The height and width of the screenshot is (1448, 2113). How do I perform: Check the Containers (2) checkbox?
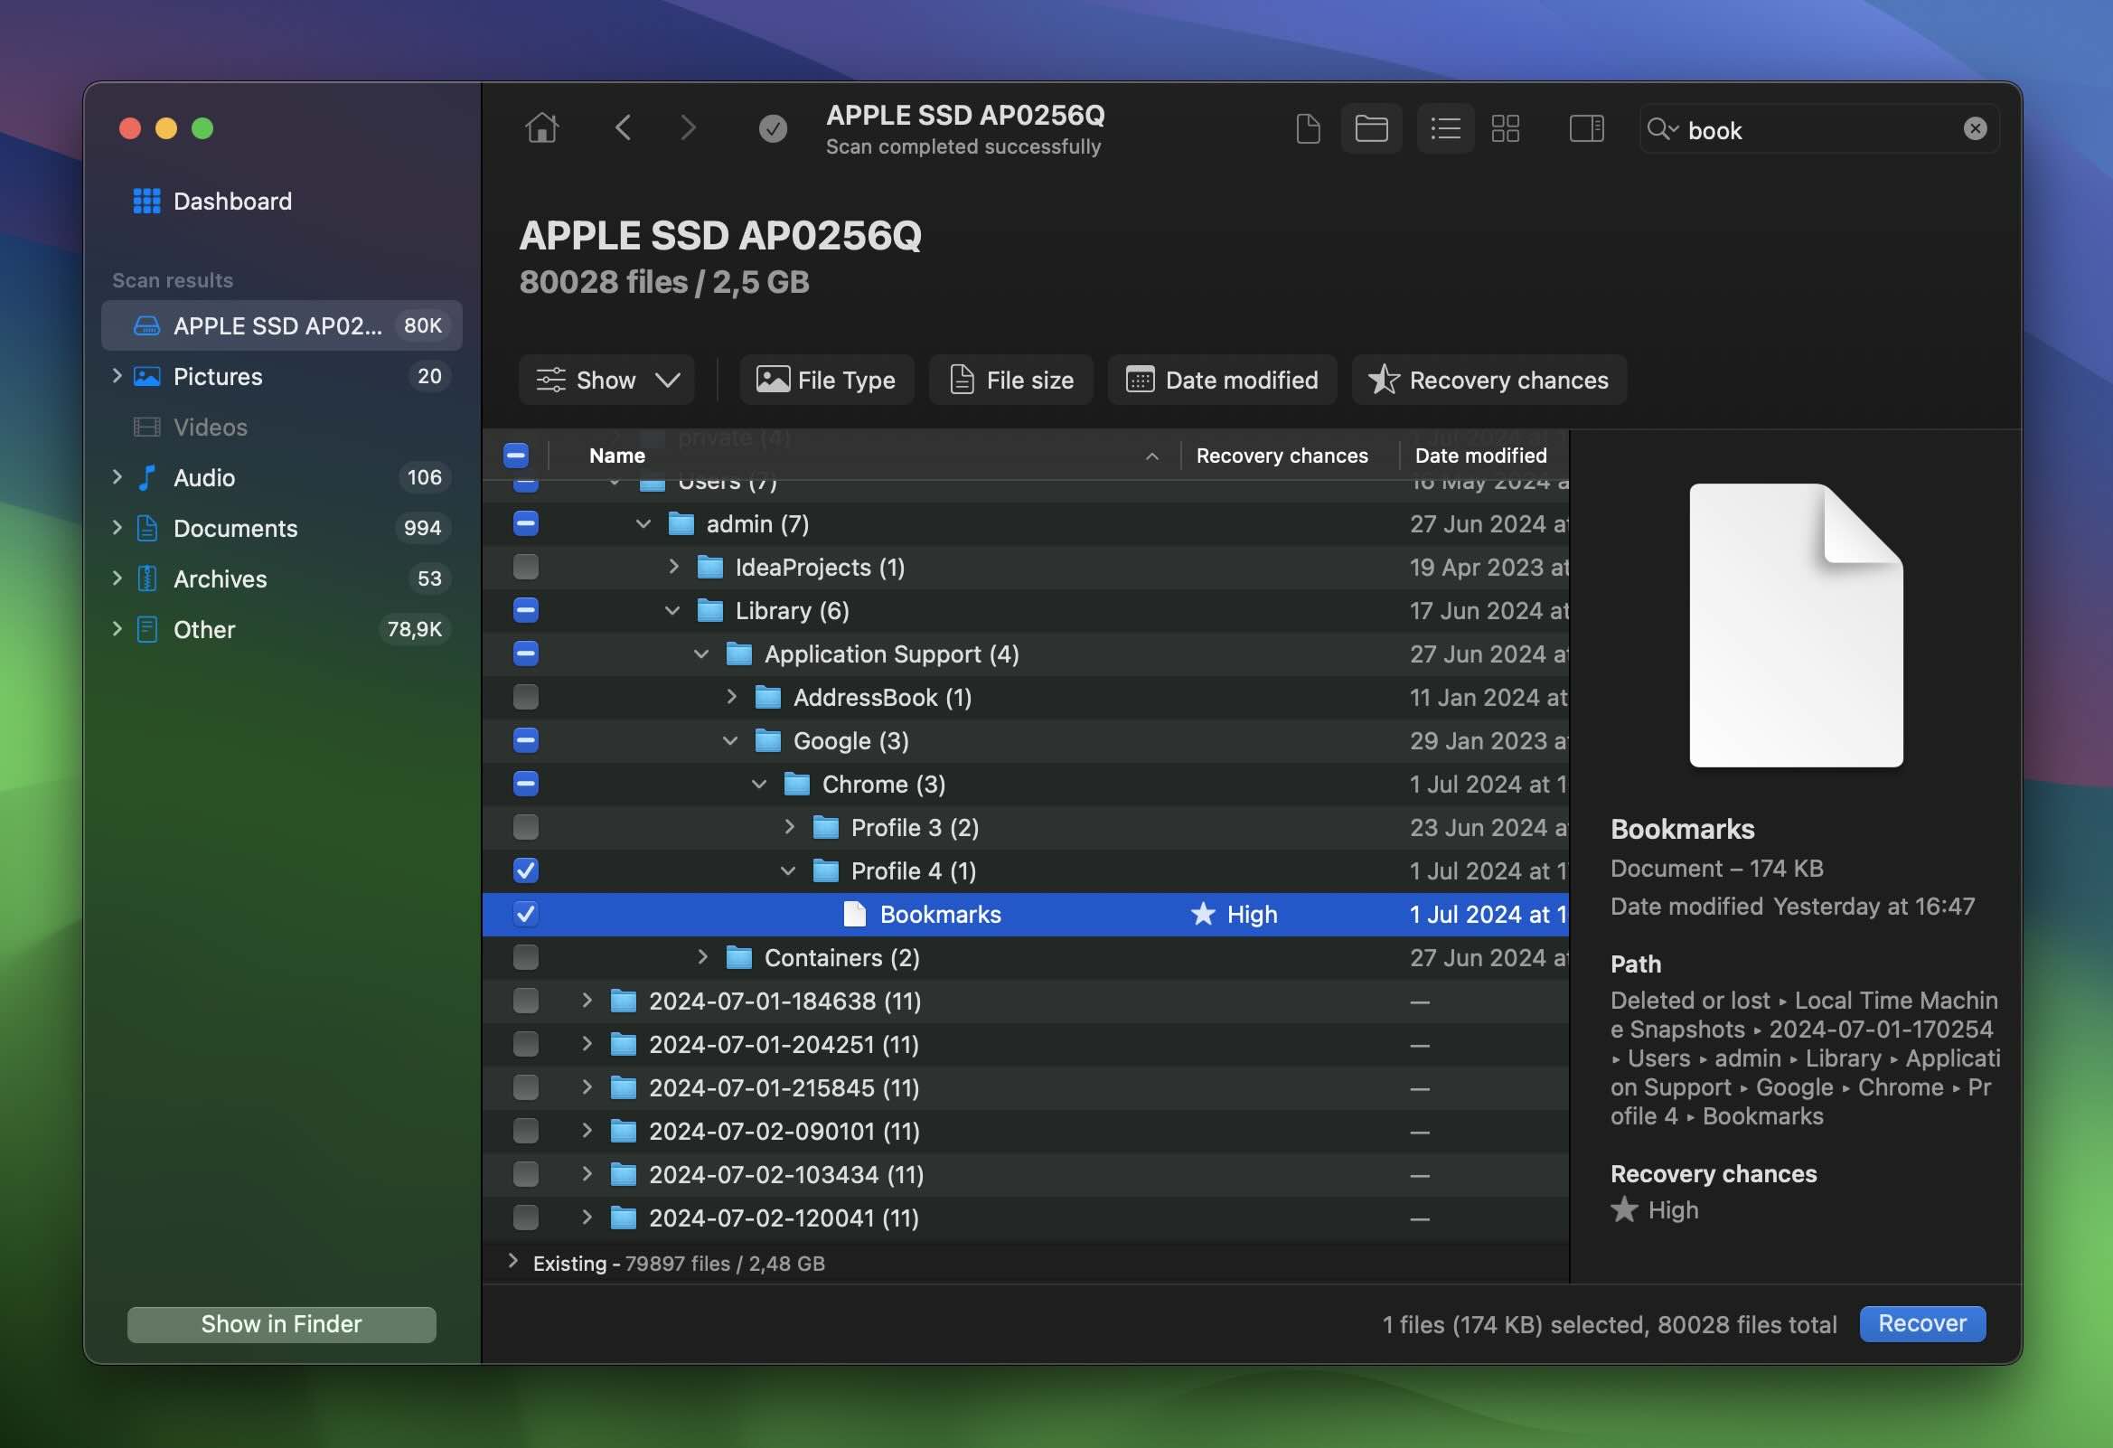(x=525, y=958)
